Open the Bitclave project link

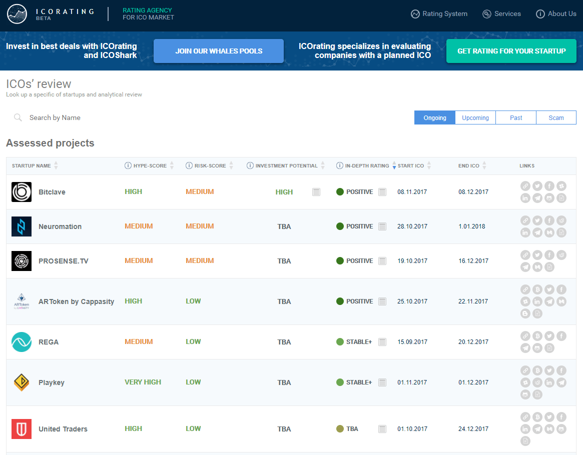[x=52, y=192]
